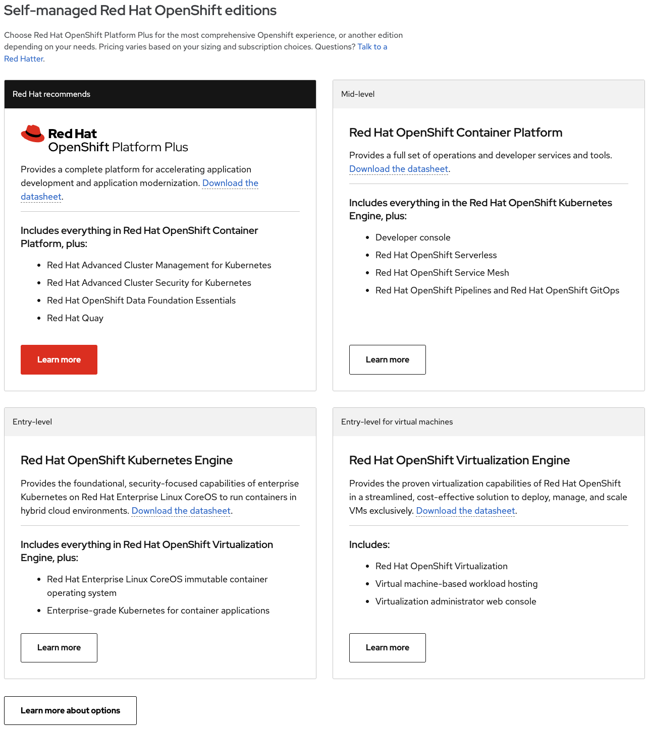Select 'Enterprise-grade Kubernetes for container applications' item
The width and height of the screenshot is (649, 729).
158,611
